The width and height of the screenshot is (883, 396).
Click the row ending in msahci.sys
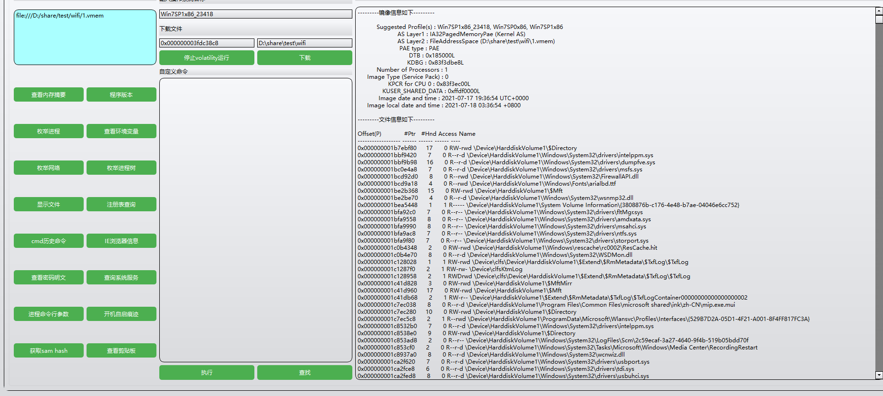[x=502, y=226]
